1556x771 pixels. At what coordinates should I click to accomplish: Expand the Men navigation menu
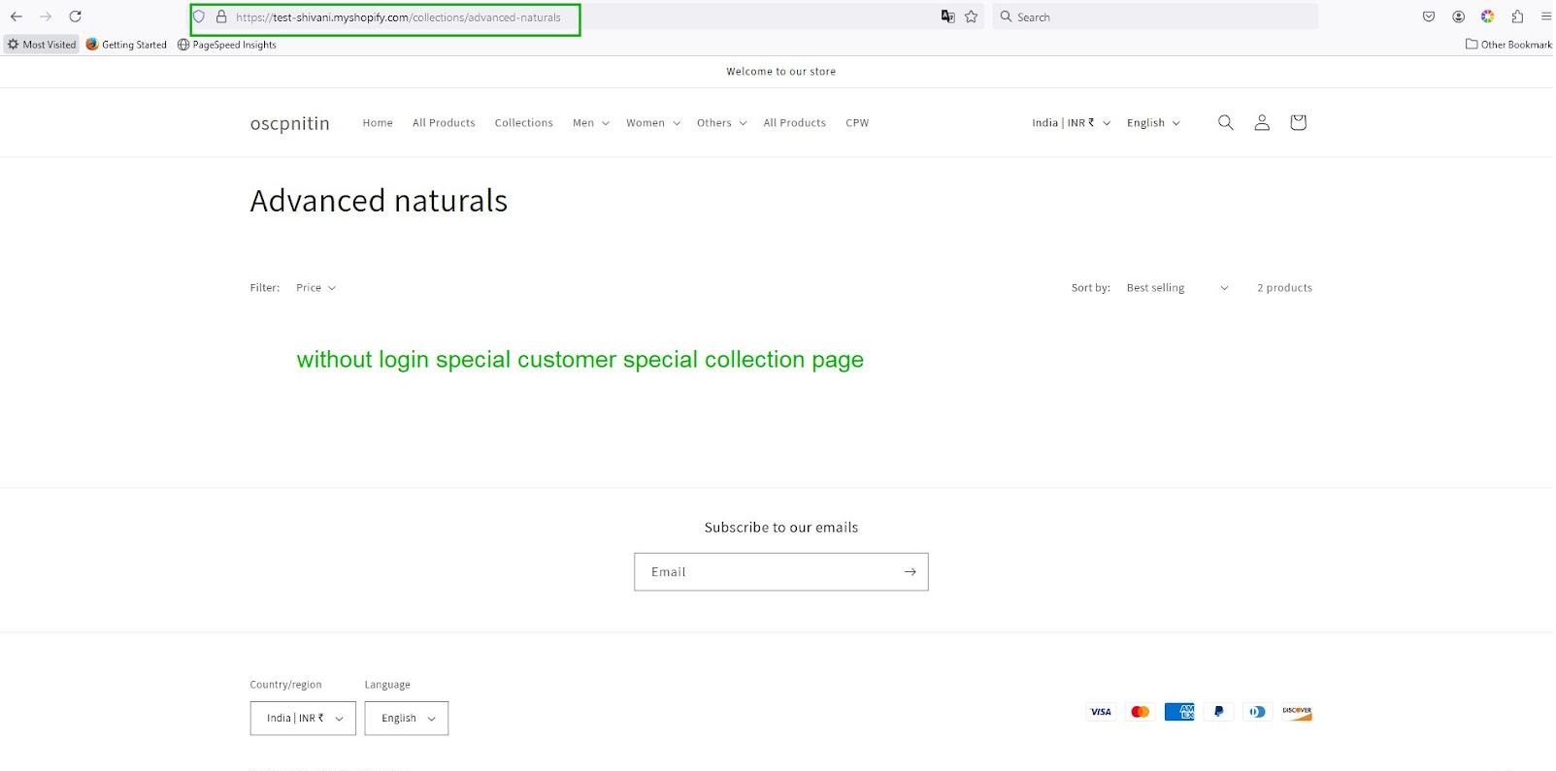pos(590,123)
